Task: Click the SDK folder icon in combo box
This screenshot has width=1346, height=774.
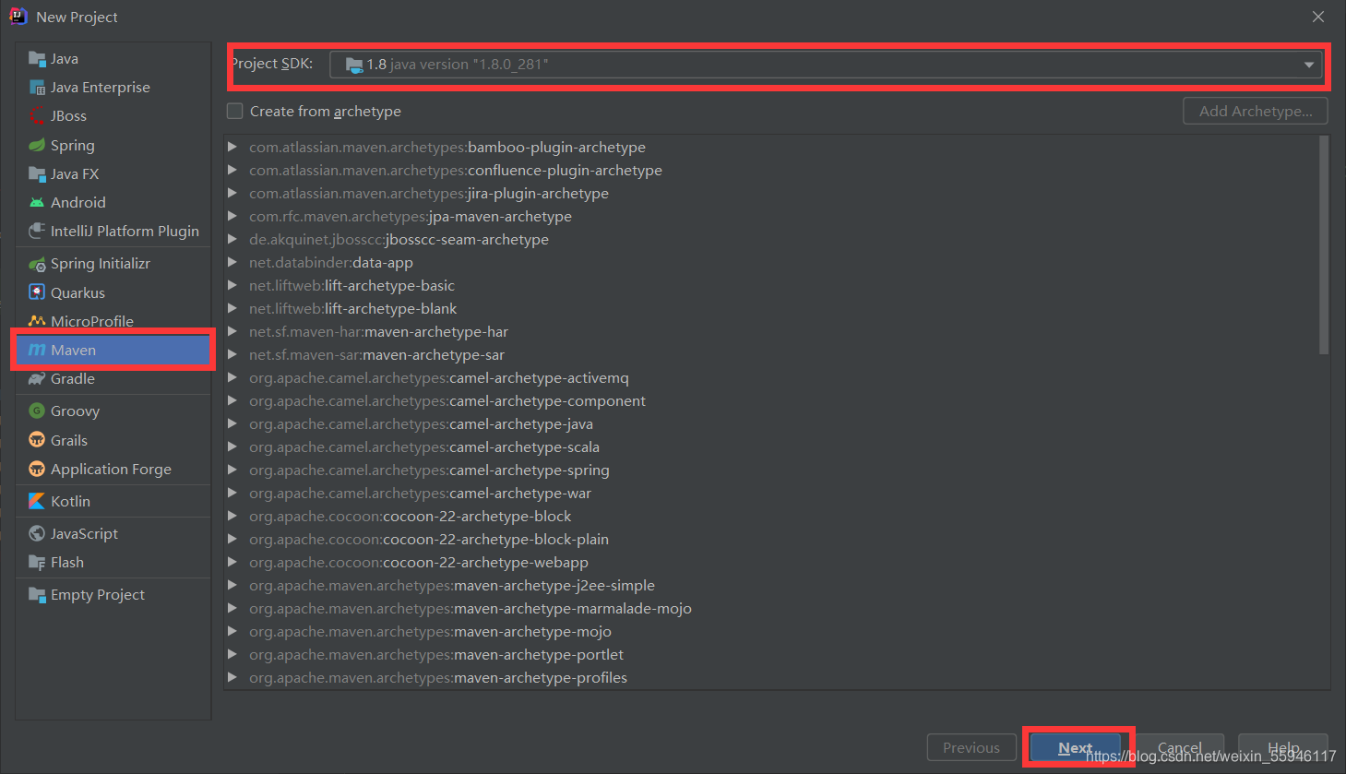Action: pyautogui.click(x=354, y=65)
